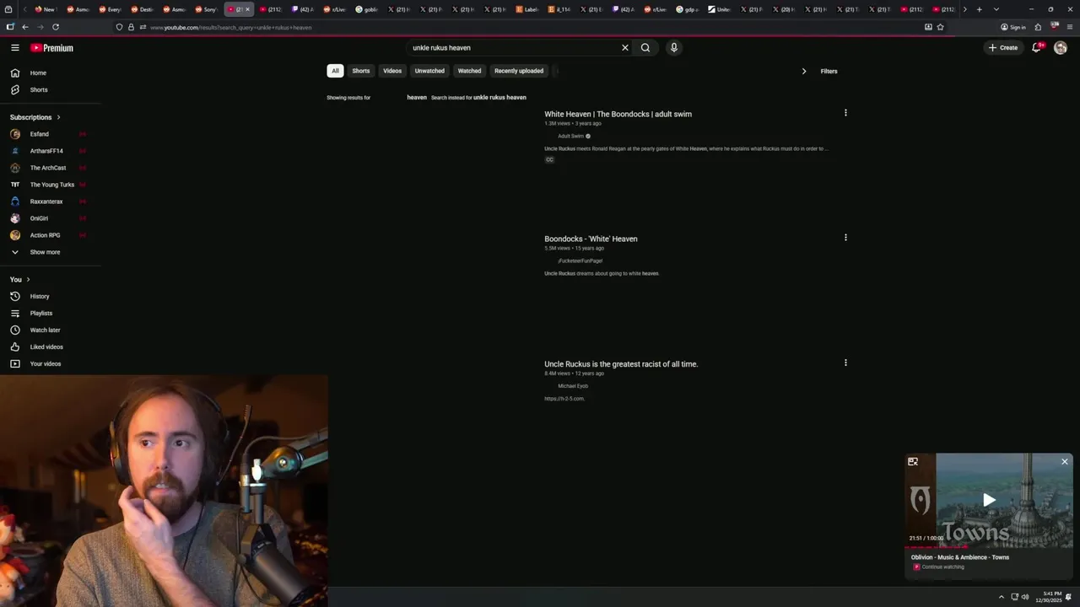
Task: Open the notifications bell
Action: tap(1036, 48)
